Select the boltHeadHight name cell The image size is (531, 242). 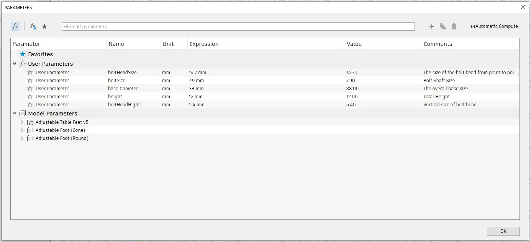point(124,104)
